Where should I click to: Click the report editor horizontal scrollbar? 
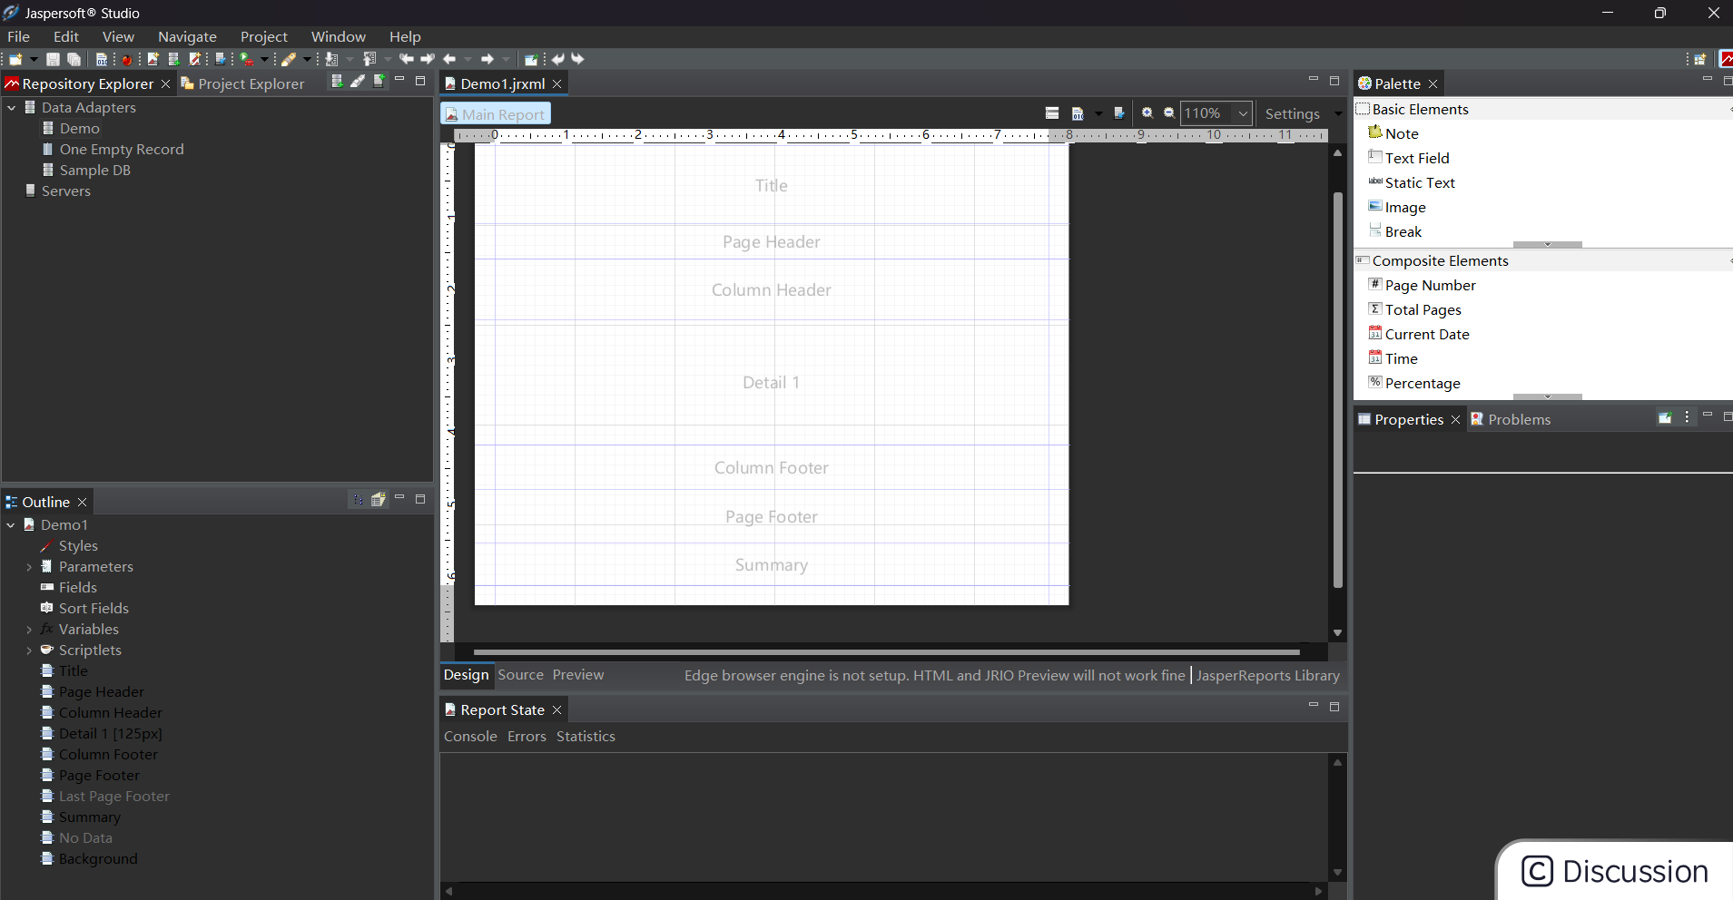point(886,651)
